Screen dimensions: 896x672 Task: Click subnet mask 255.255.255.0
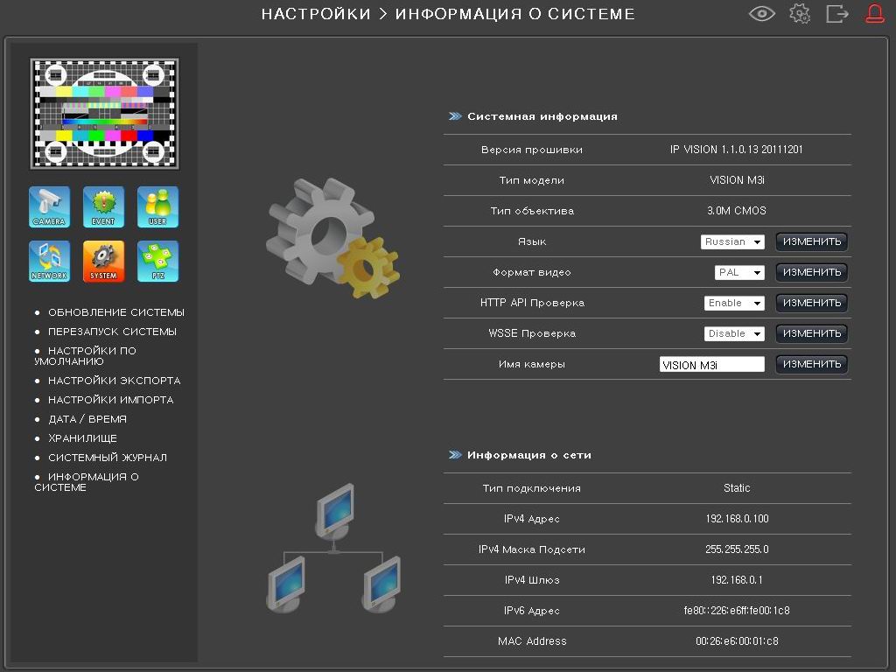tap(737, 549)
